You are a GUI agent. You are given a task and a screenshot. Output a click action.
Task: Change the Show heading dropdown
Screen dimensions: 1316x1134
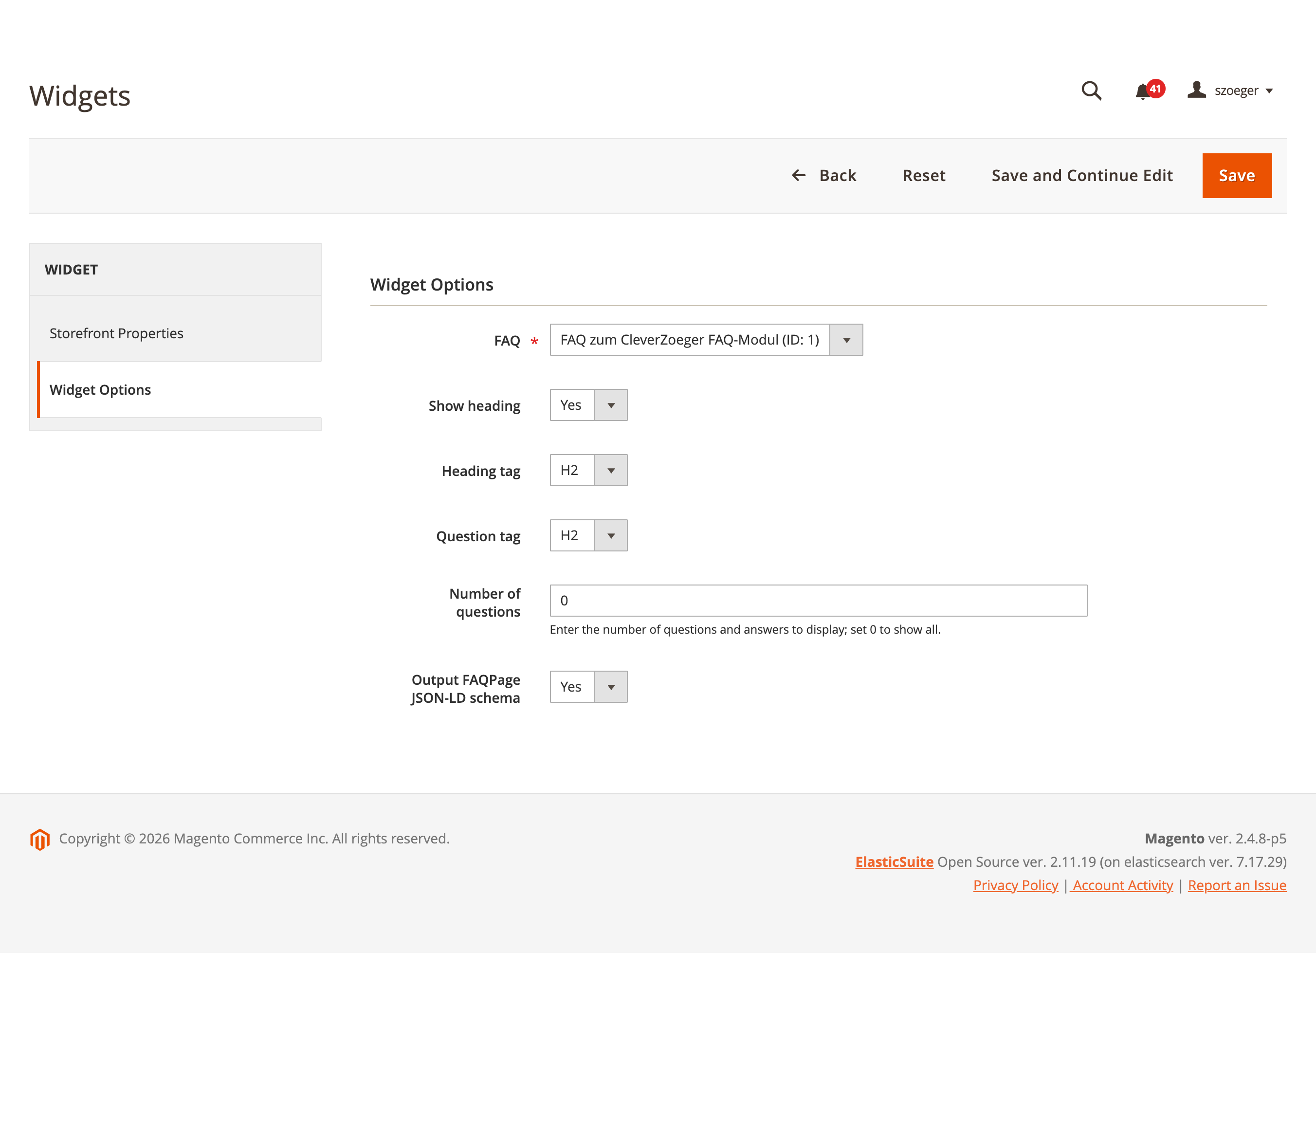pyautogui.click(x=589, y=405)
